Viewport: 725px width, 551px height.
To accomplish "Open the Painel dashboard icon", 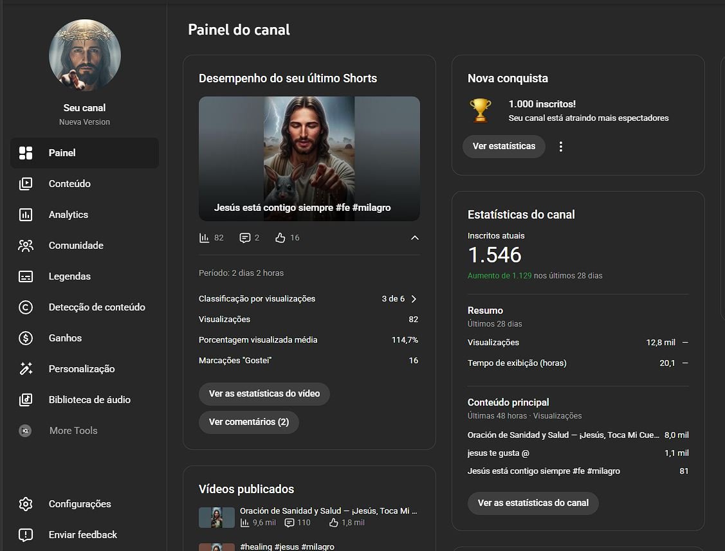I will [26, 153].
